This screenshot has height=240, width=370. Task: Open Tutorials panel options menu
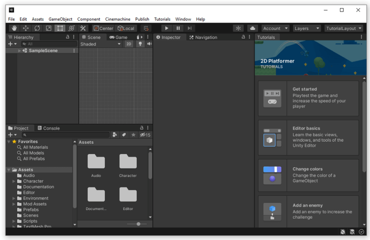pyautogui.click(x=361, y=37)
